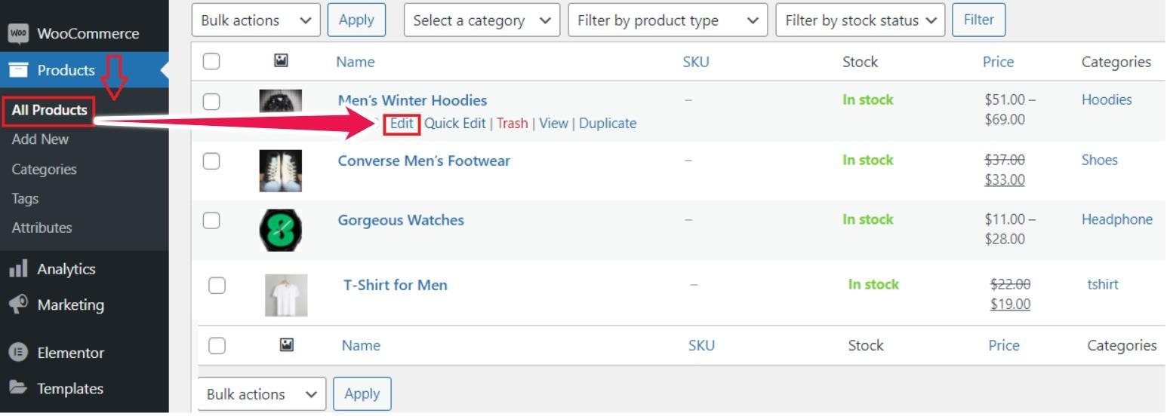Sort products by the Price column header

pyautogui.click(x=998, y=62)
